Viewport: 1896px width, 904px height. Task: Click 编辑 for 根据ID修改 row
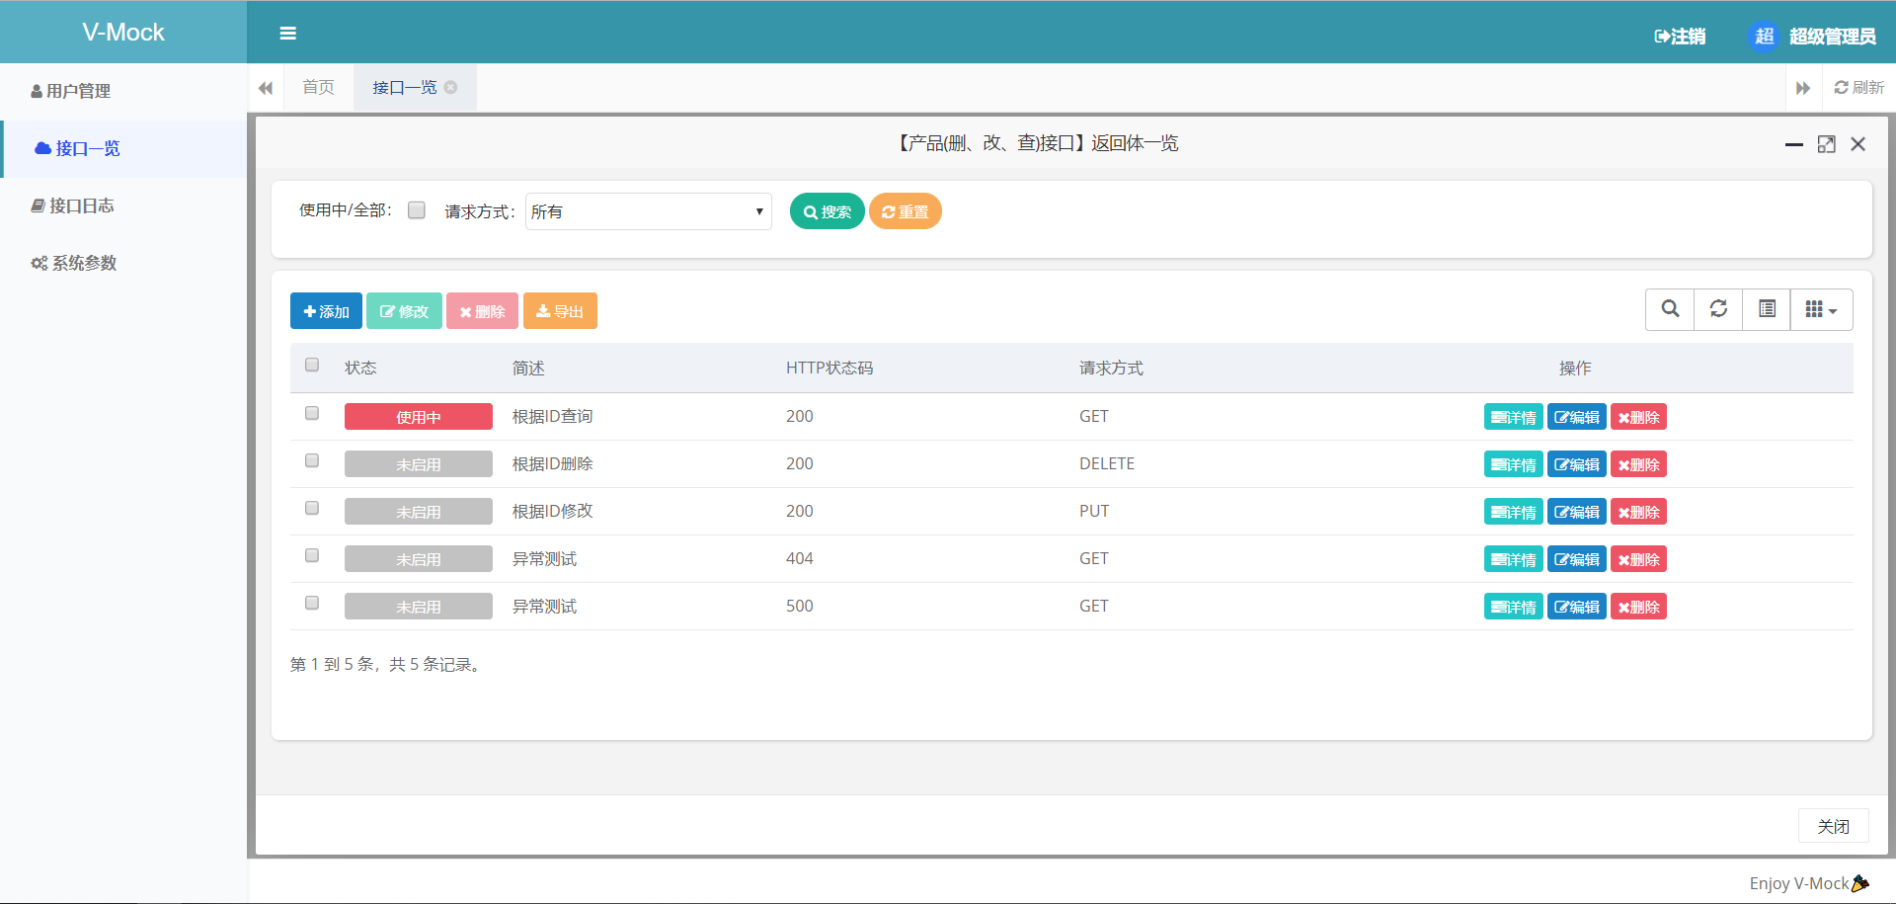pos(1577,512)
